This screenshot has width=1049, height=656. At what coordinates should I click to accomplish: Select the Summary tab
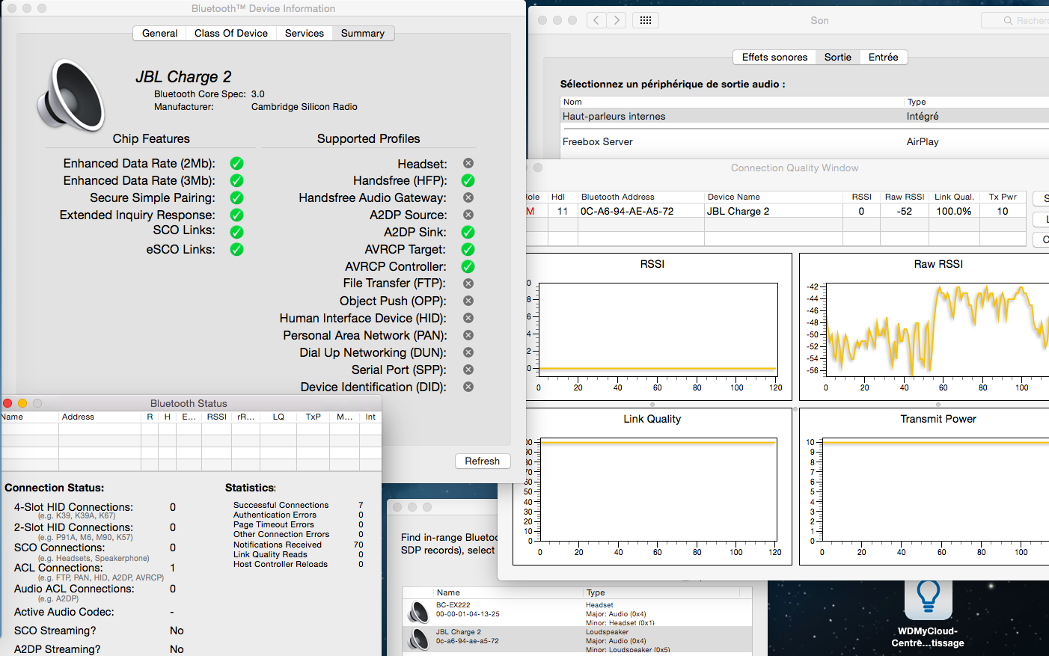coord(363,33)
